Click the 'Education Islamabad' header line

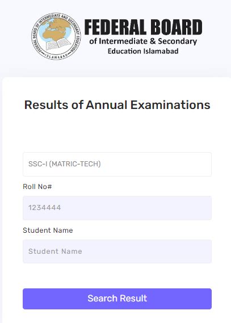[143, 51]
